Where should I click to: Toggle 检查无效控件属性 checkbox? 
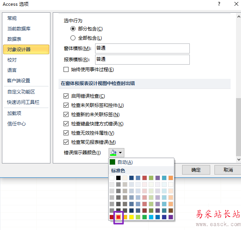[x=66, y=133]
